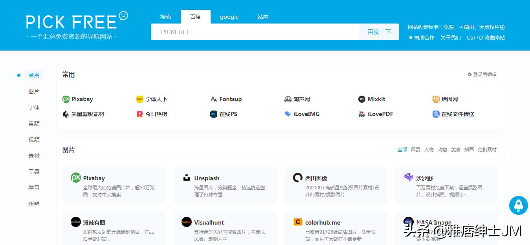Click the Mixkit icon
530x245 pixels.
click(361, 99)
